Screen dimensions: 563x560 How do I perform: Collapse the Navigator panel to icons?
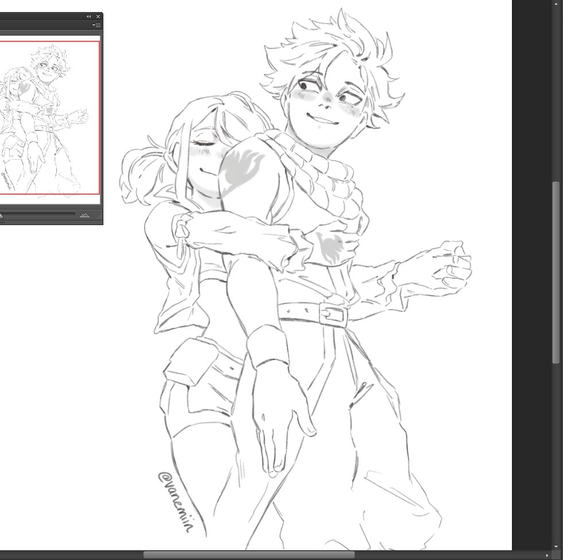[89, 17]
